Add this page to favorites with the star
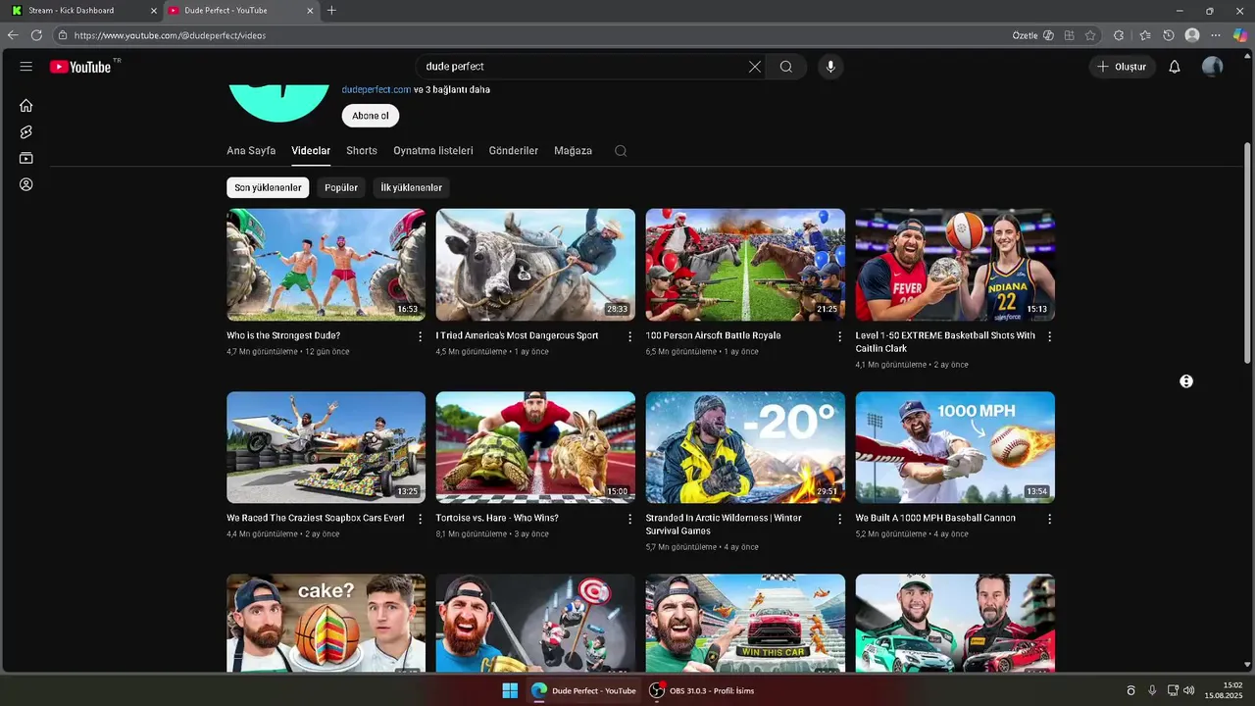 tap(1090, 35)
